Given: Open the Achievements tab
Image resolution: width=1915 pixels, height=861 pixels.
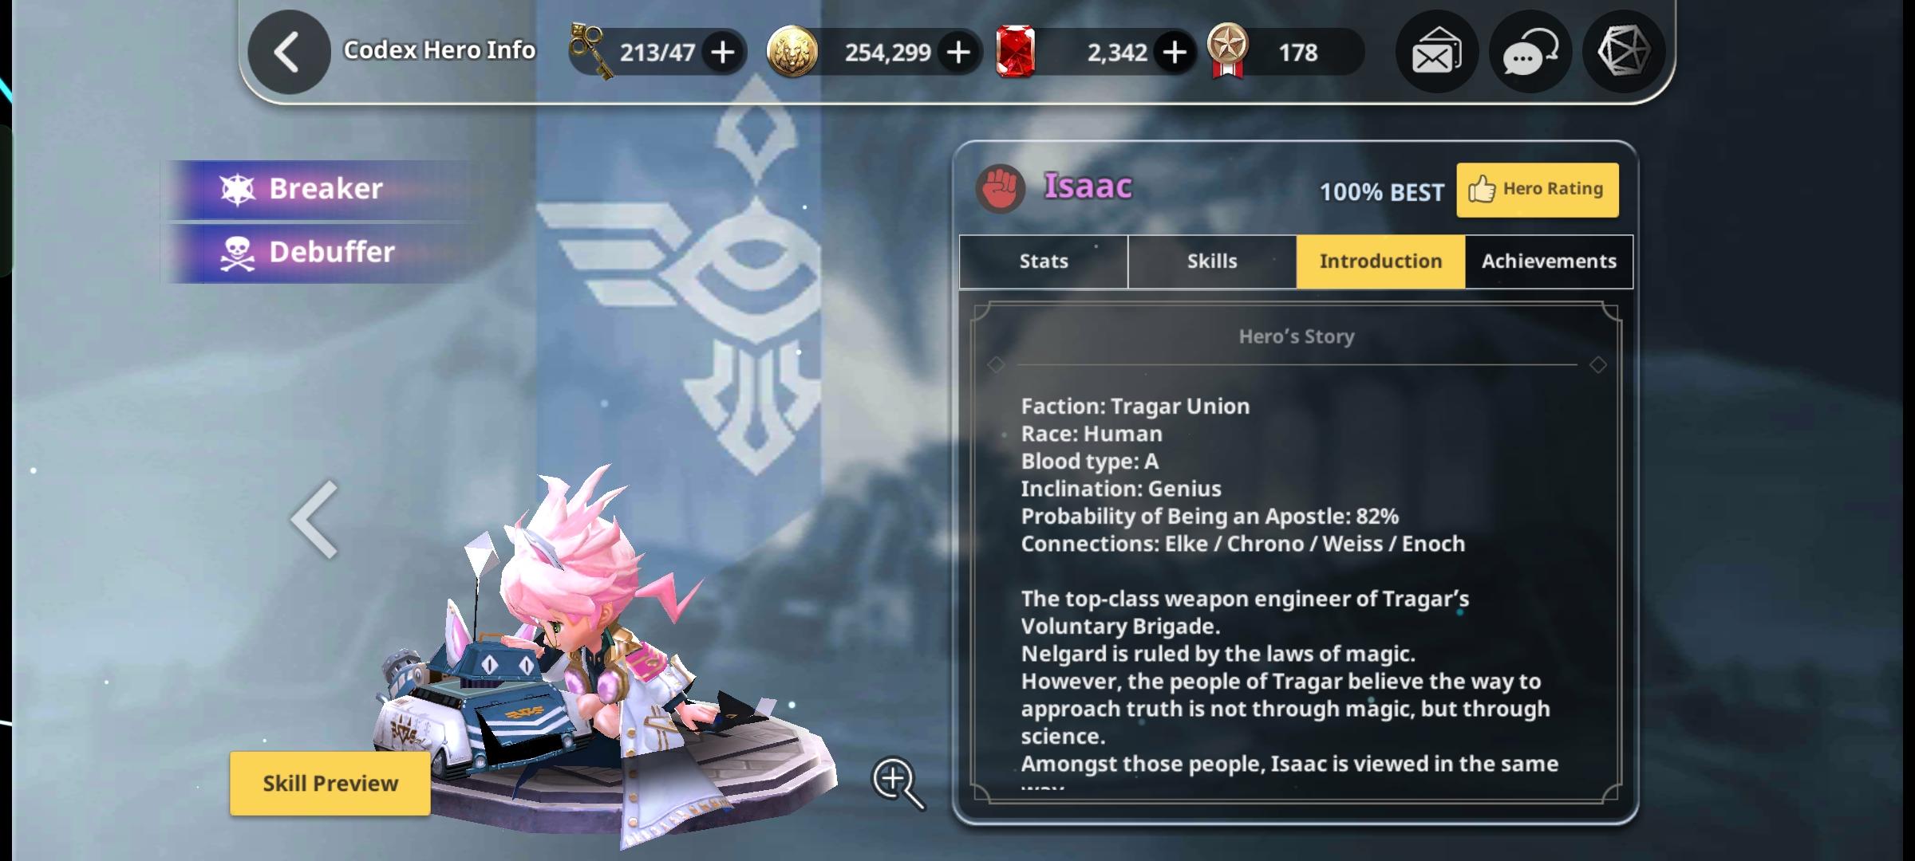Looking at the screenshot, I should coord(1549,261).
